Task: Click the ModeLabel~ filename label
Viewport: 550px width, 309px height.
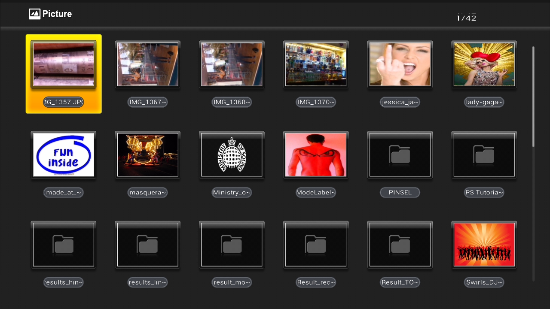Action: pos(316,192)
